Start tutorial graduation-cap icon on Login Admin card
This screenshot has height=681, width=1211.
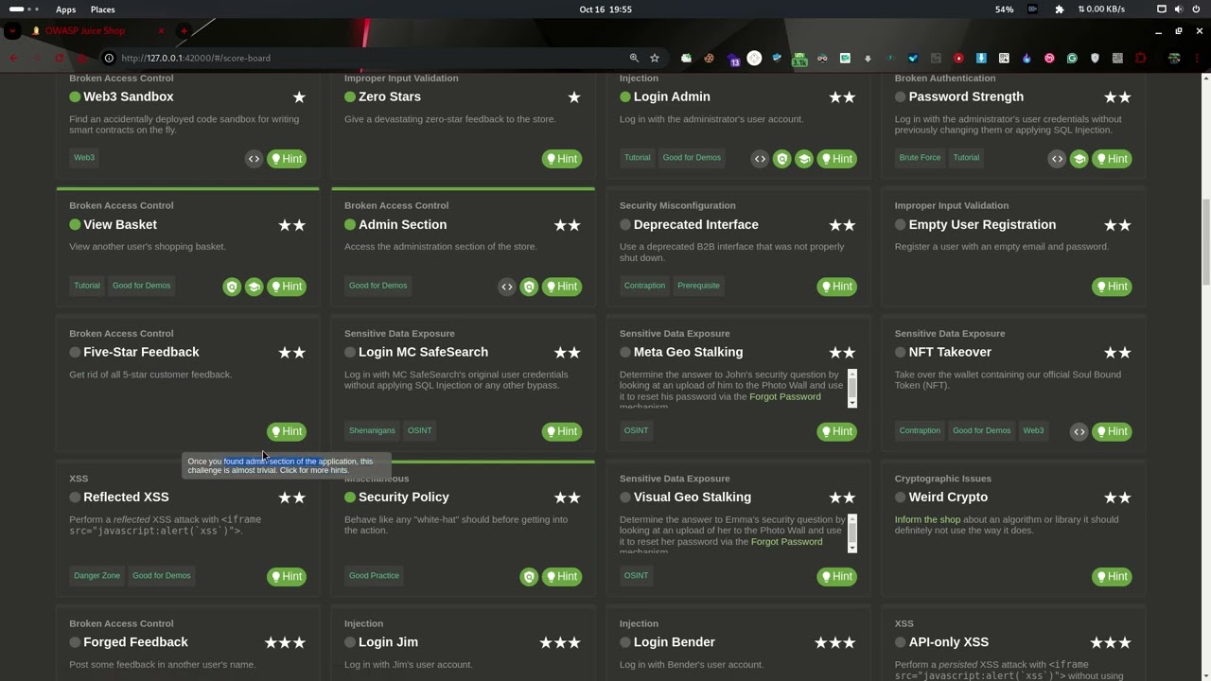pos(803,159)
